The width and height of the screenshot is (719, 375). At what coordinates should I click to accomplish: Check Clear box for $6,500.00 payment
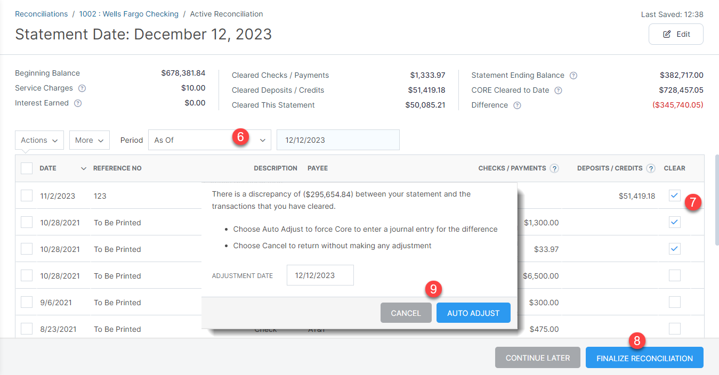675,275
